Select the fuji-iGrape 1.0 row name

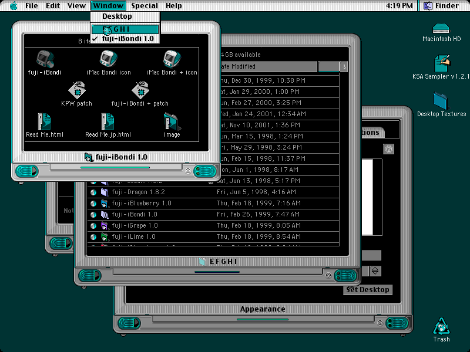(x=135, y=225)
